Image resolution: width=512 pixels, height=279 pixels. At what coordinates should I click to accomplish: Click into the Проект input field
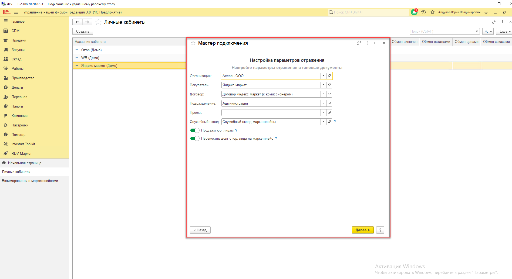pyautogui.click(x=271, y=113)
